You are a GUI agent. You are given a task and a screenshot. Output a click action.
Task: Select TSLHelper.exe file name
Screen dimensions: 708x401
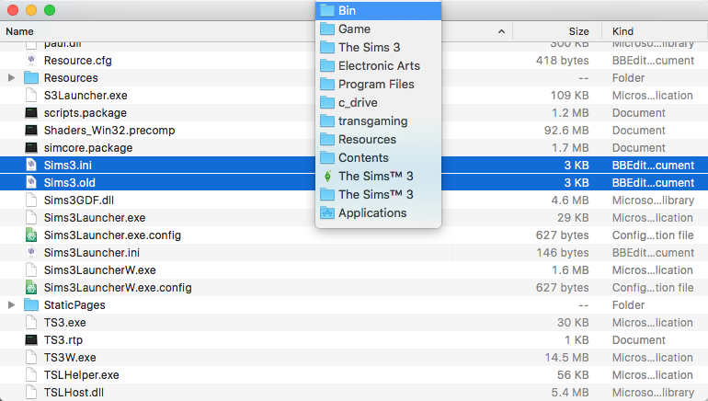(81, 375)
